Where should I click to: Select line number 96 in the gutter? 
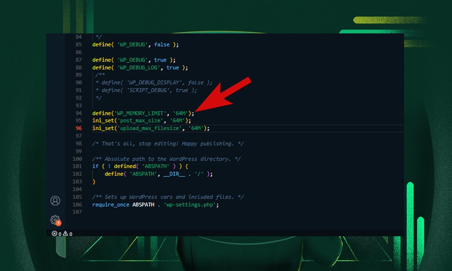tap(78, 128)
